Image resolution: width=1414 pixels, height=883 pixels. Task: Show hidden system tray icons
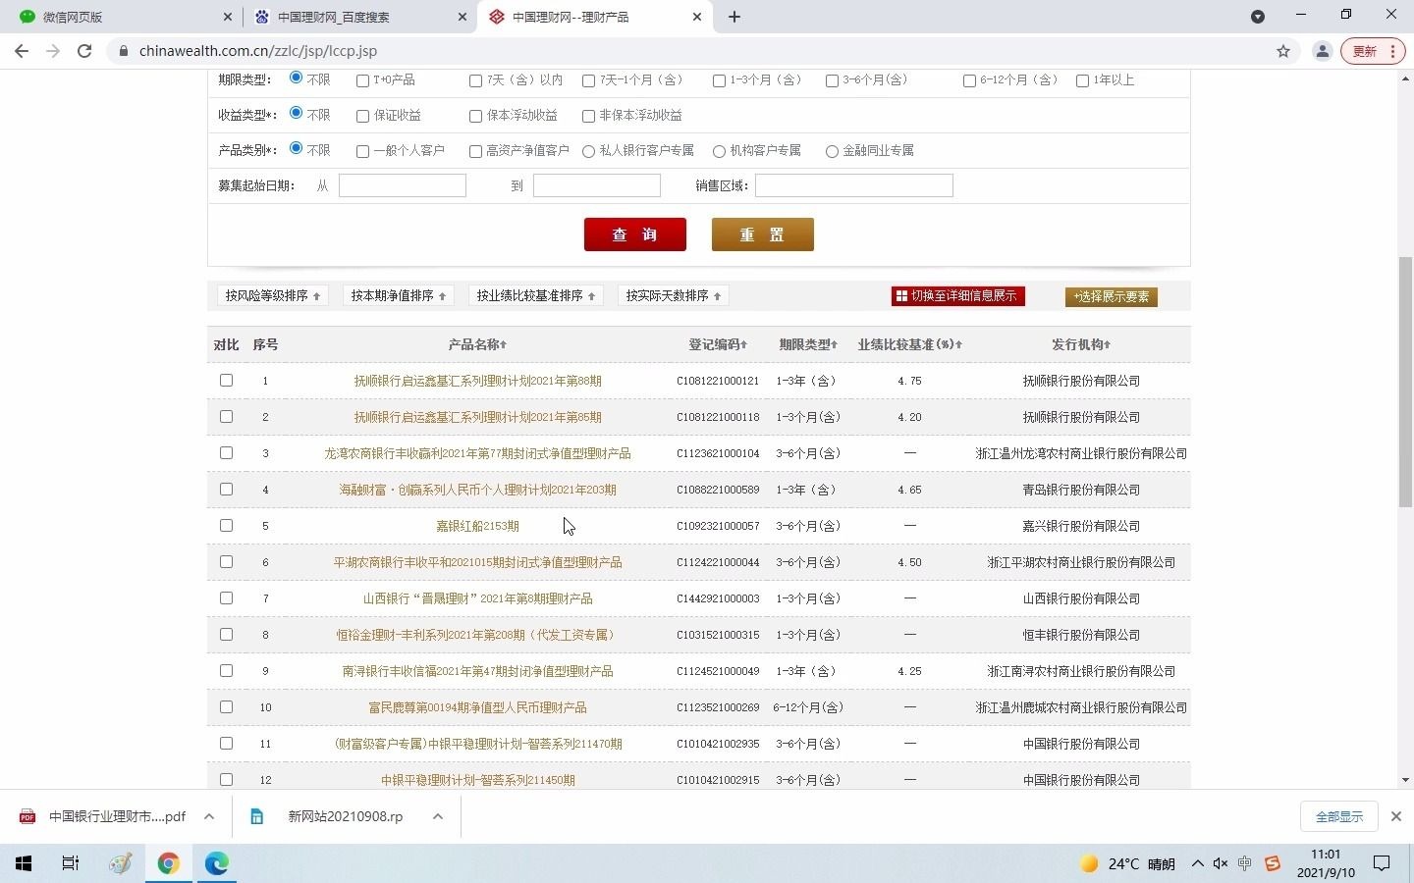click(x=1197, y=863)
